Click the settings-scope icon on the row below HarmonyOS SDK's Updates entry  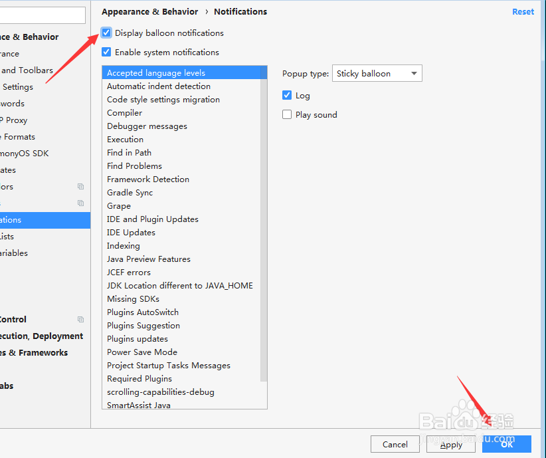(80, 187)
